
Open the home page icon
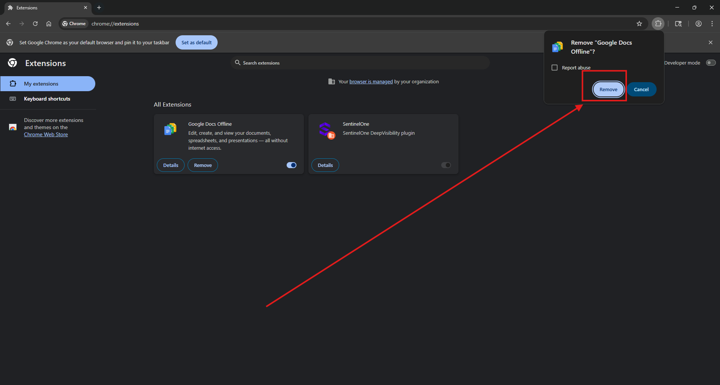pyautogui.click(x=49, y=24)
